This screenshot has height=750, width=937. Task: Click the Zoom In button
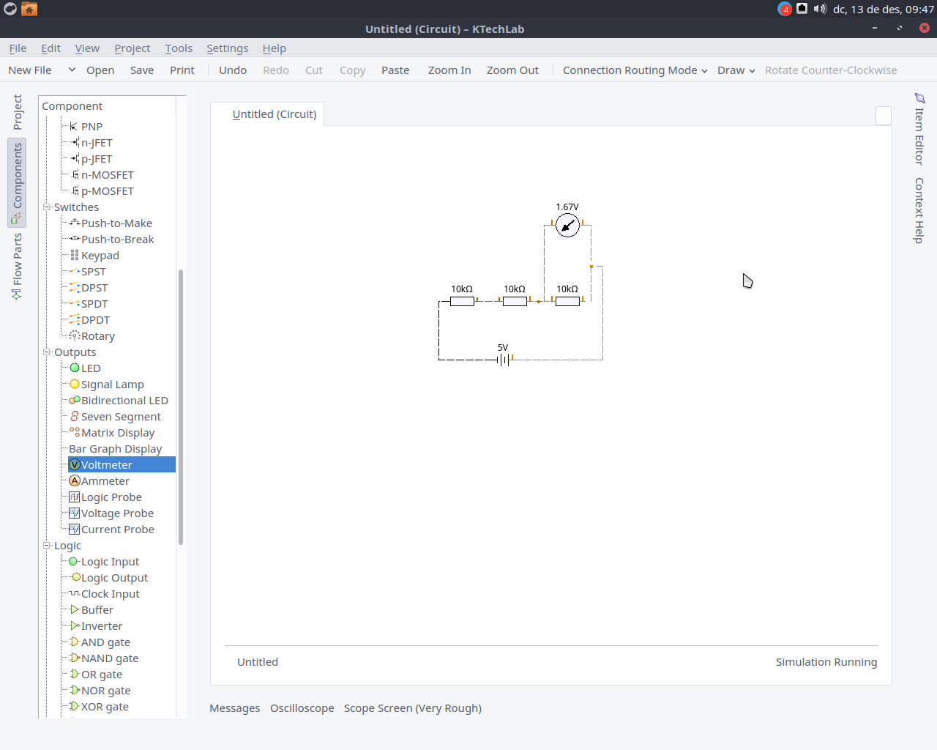coord(449,70)
